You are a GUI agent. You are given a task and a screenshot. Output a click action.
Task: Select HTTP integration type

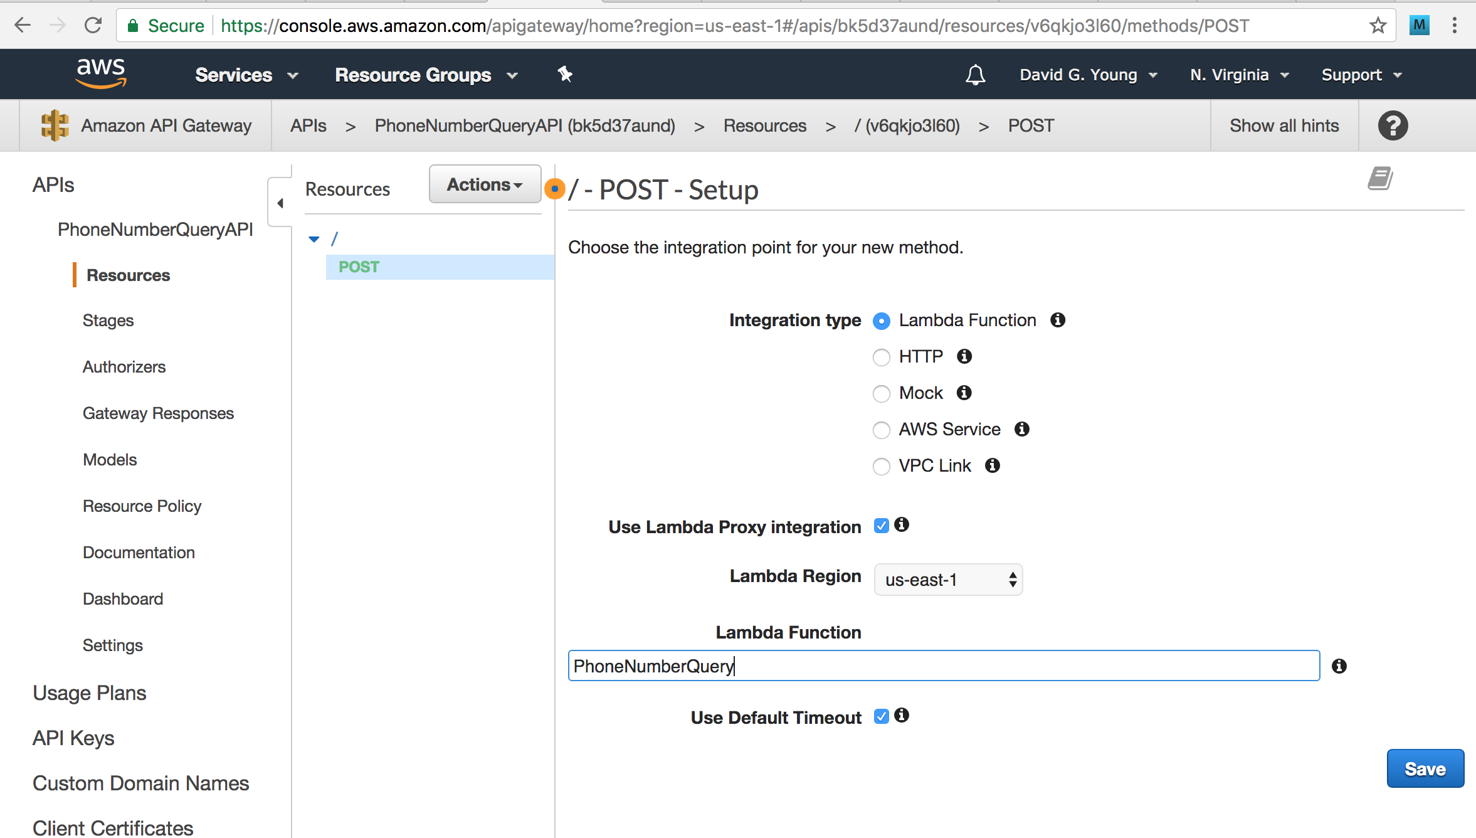tap(882, 358)
